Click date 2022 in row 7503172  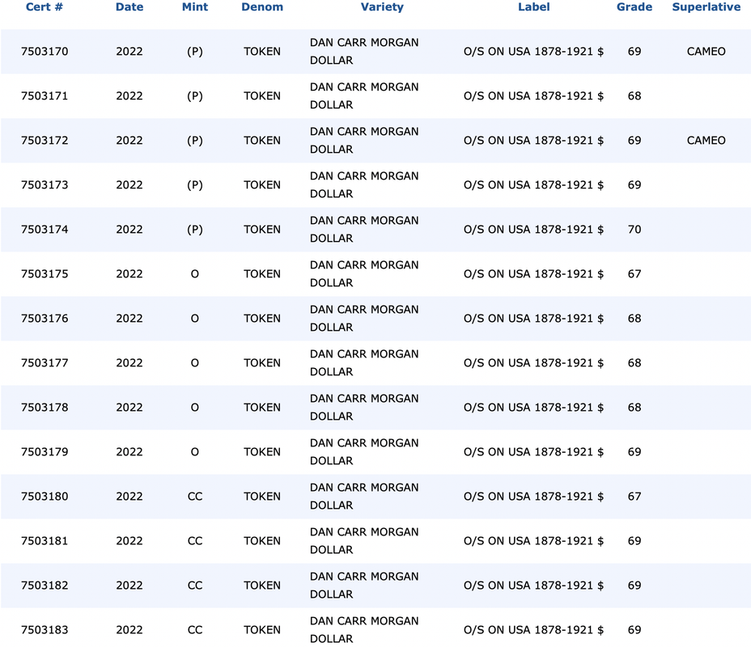129,140
